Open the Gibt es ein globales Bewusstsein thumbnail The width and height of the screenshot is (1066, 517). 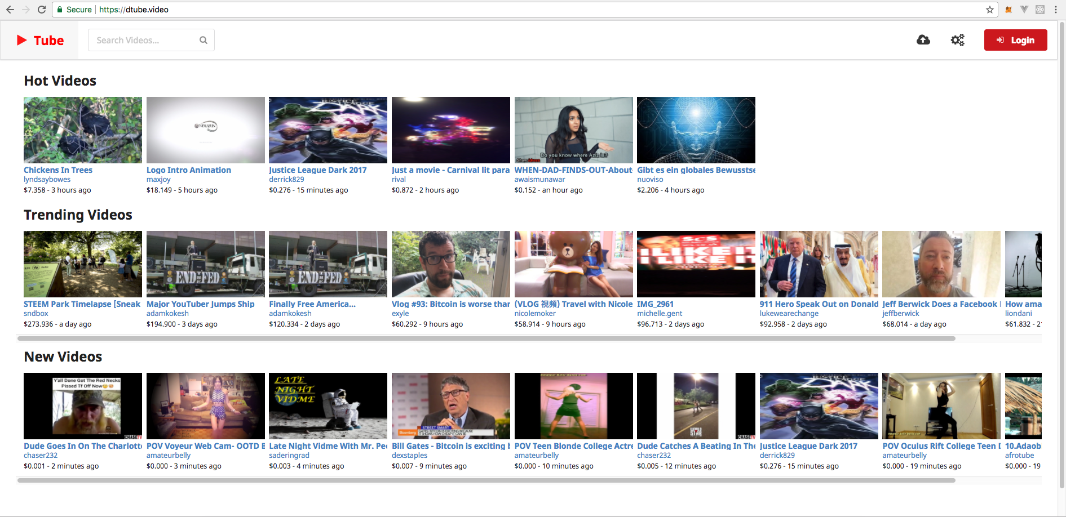[696, 130]
